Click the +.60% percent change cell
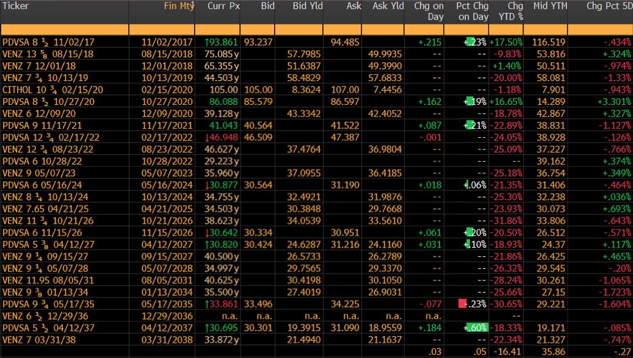 click(476, 328)
